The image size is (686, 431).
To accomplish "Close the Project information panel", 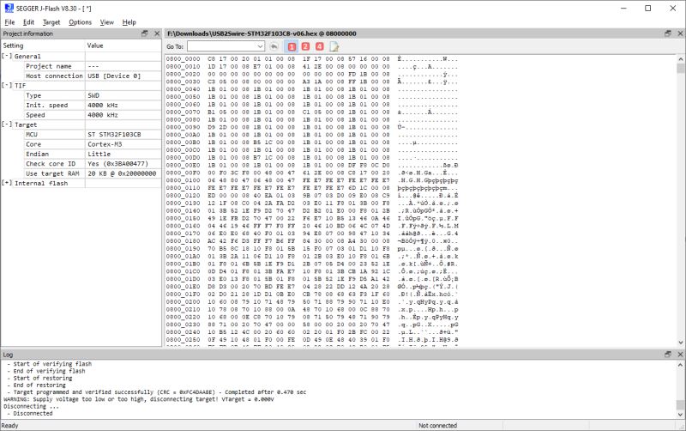I will (x=157, y=33).
